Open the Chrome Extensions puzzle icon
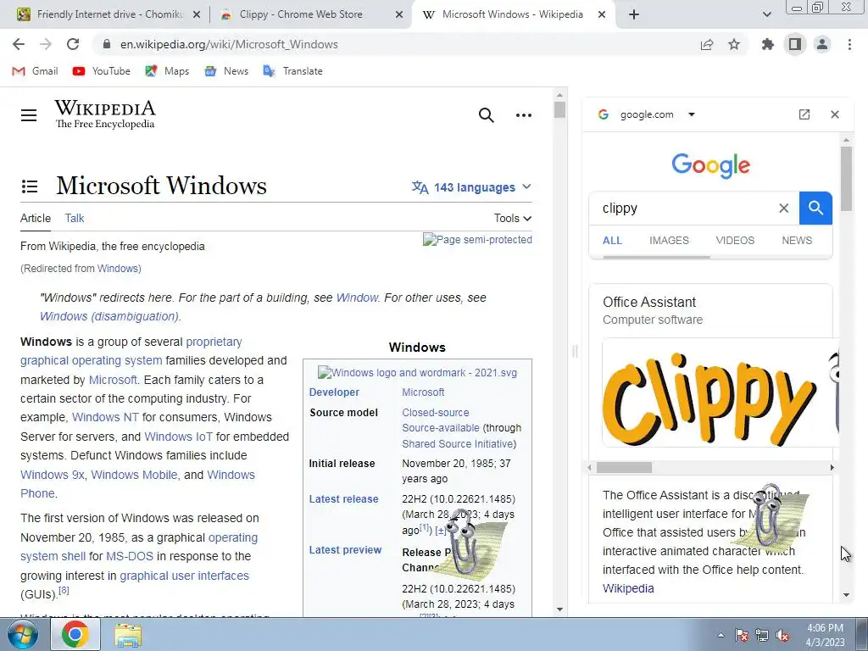The width and height of the screenshot is (868, 651). coord(768,44)
